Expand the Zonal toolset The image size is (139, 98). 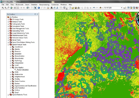(11, 92)
